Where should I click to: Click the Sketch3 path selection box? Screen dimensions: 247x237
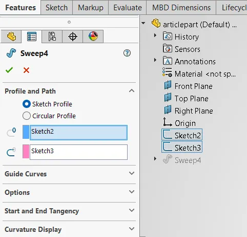coord(78,152)
